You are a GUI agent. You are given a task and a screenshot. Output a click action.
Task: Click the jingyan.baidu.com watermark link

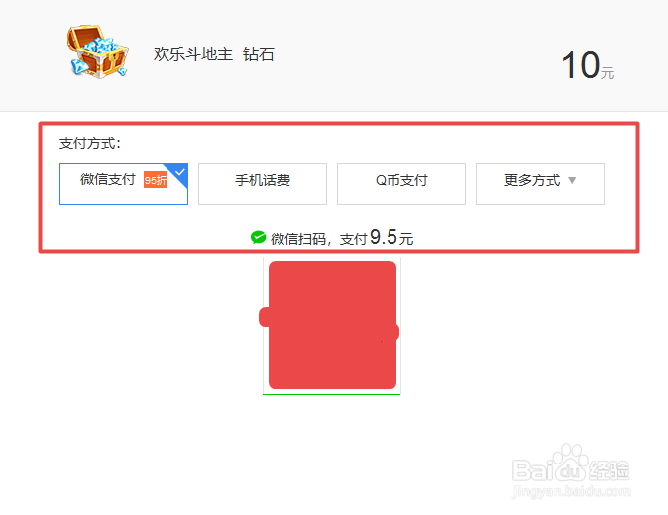pyautogui.click(x=571, y=491)
